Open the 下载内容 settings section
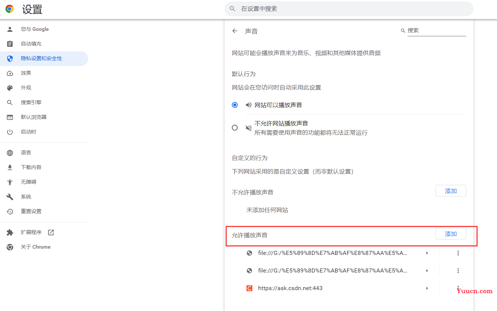 44,167
